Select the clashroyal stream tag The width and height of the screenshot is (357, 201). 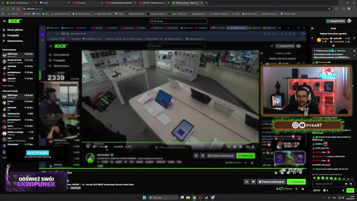coord(75,188)
